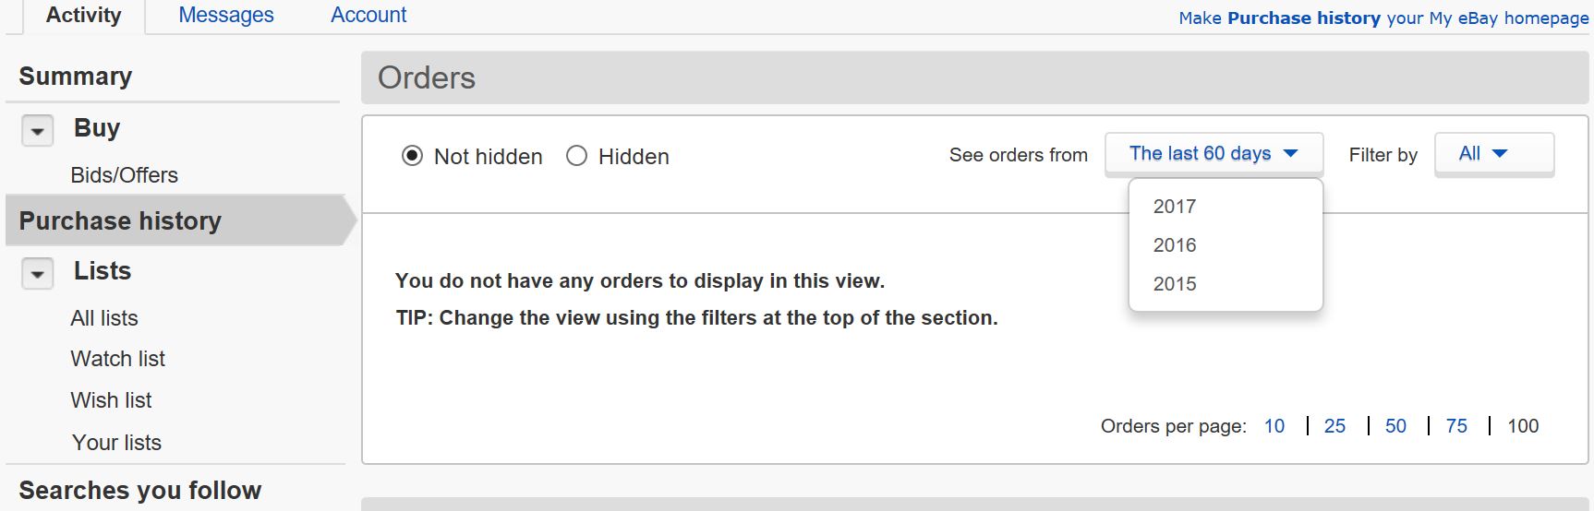The image size is (1594, 511).
Task: Open Bids/Offers in the sidebar
Action: tap(124, 175)
